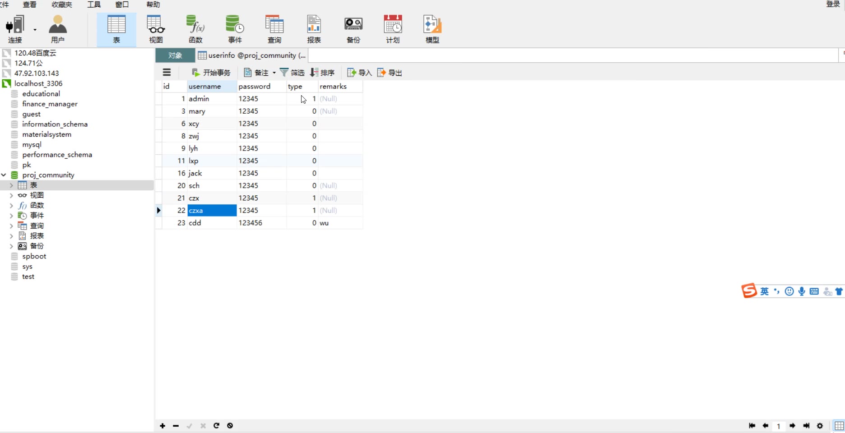Image resolution: width=845 pixels, height=433 pixels.
Task: Open the 查询 (Query) toolbar icon
Action: (274, 29)
